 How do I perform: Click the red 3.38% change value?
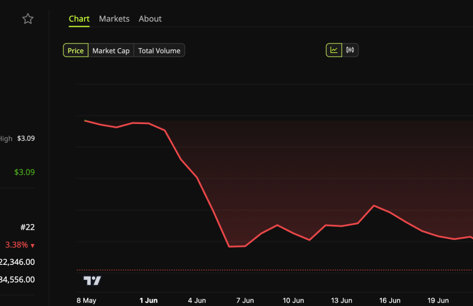pyautogui.click(x=17, y=245)
